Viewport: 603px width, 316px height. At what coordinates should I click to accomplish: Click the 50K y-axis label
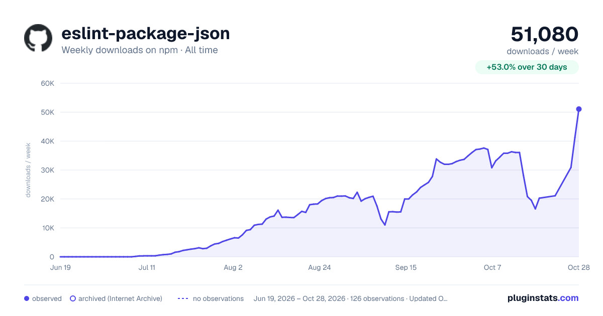[47, 112]
